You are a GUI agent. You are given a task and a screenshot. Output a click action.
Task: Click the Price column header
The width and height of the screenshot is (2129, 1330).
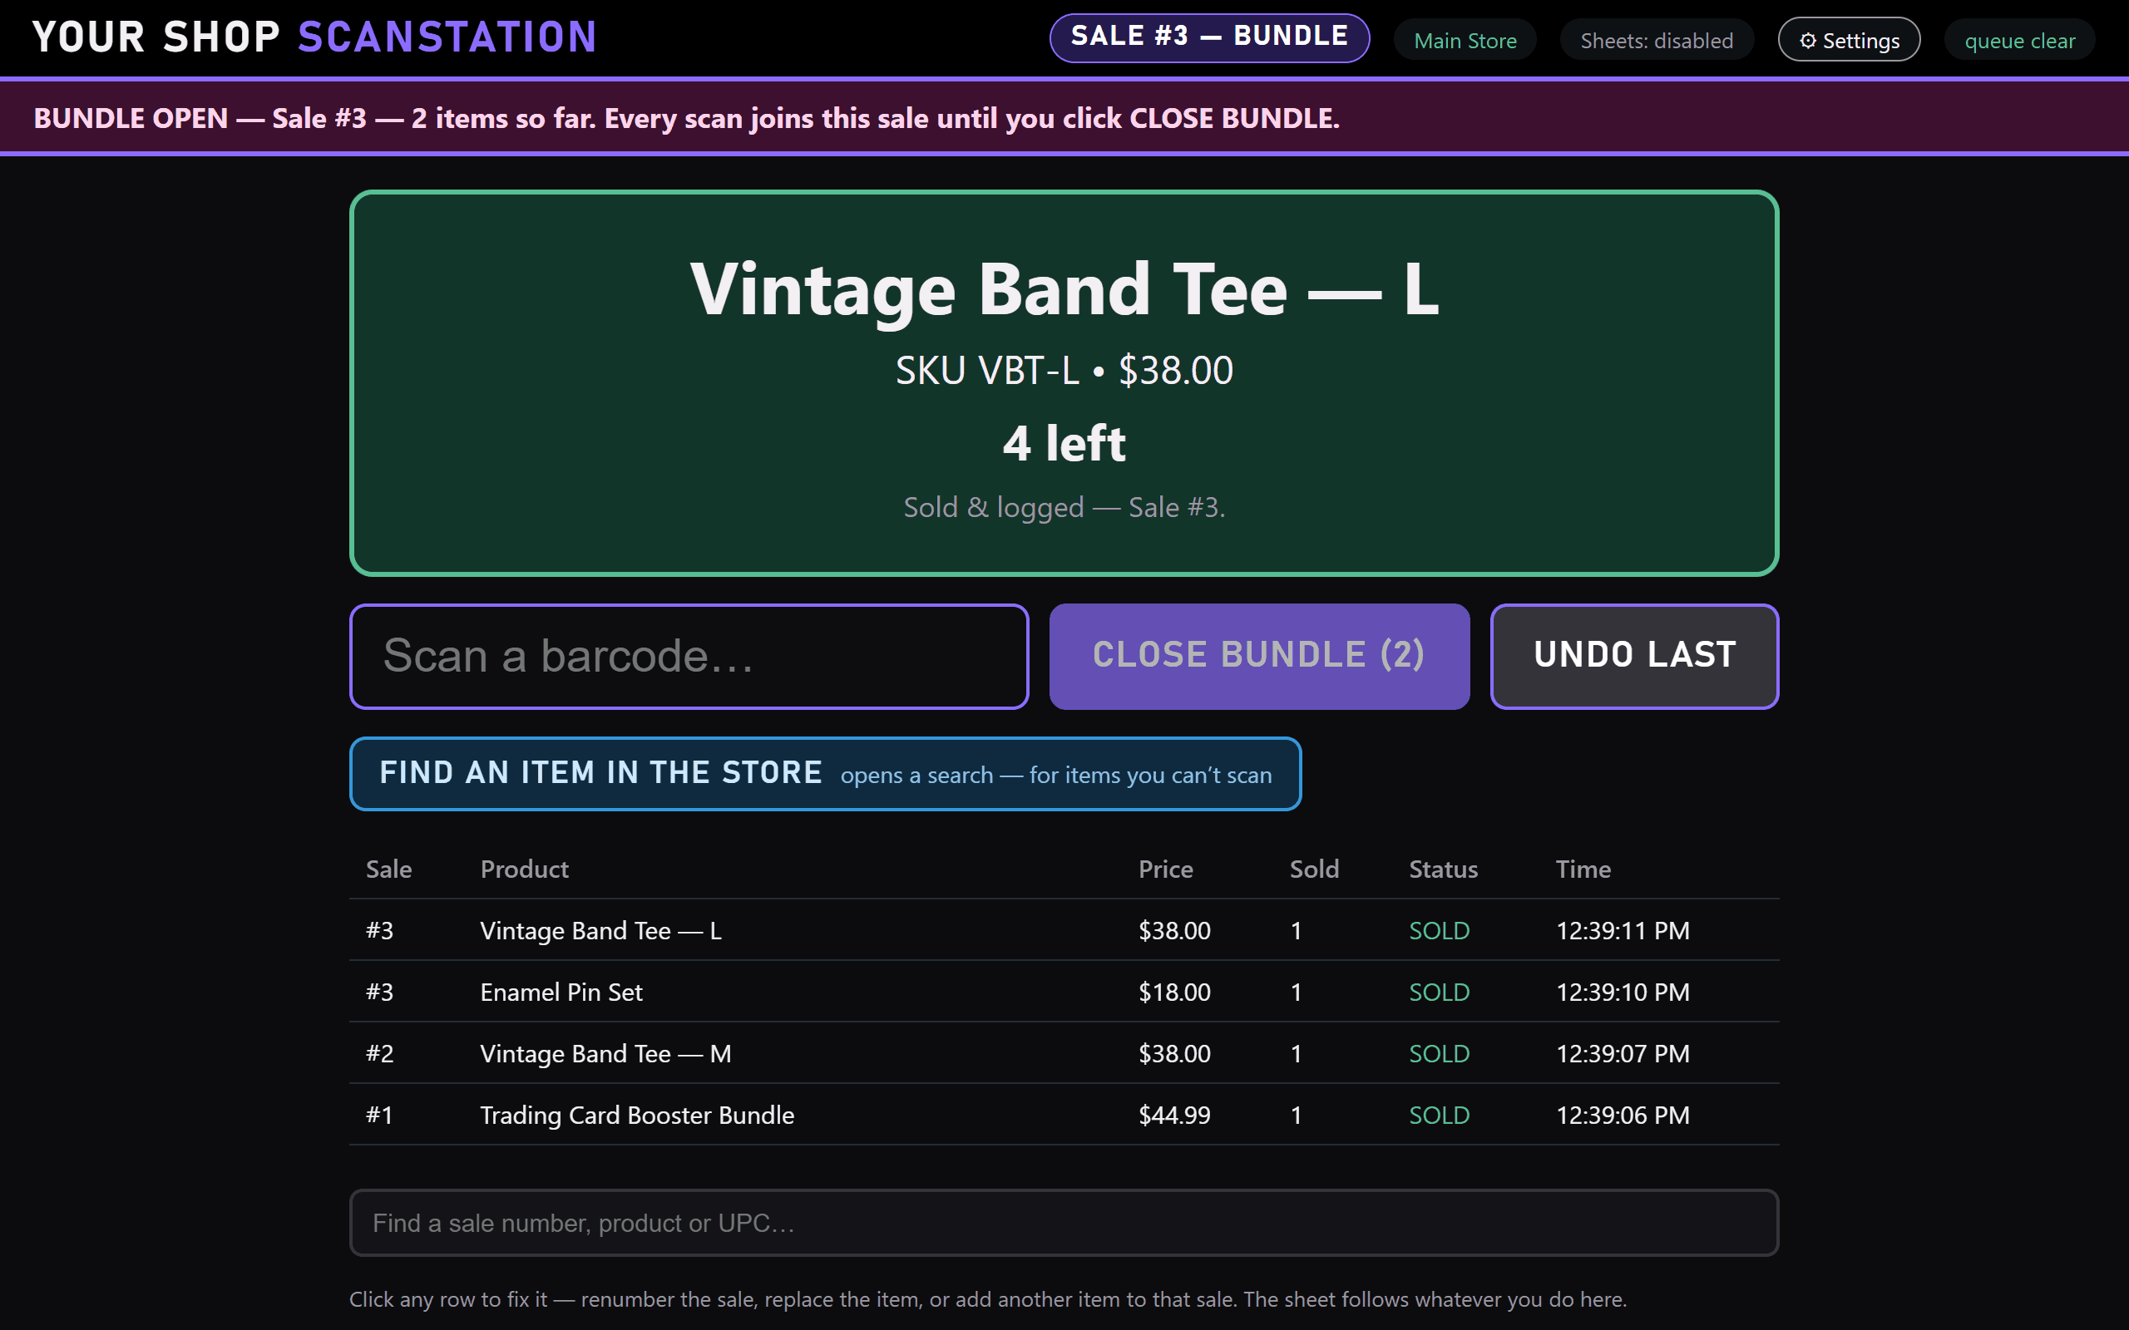point(1166,869)
